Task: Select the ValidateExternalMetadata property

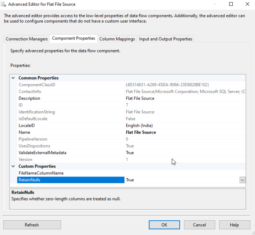Action: pyautogui.click(x=43, y=153)
